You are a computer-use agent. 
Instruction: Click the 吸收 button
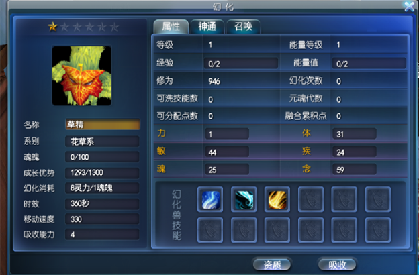[337, 264]
